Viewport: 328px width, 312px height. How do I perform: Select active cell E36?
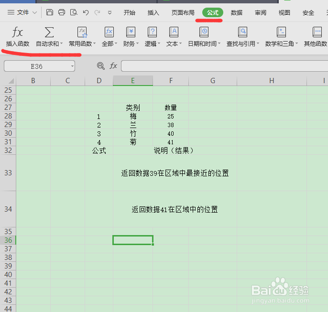[133, 240]
